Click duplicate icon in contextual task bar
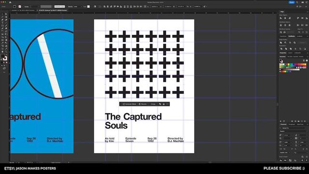This screenshot has height=174, width=309. click(x=160, y=104)
